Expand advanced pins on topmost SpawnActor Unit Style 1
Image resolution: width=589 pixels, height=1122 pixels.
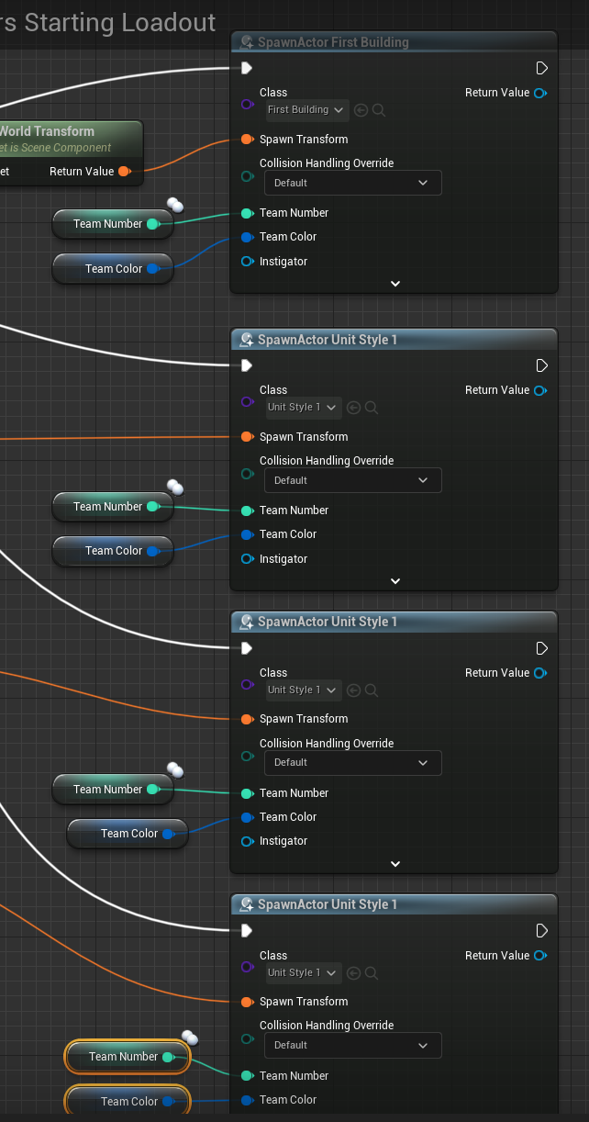395,581
